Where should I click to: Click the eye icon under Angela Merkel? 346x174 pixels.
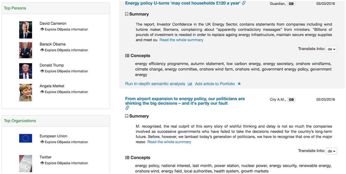42,92
